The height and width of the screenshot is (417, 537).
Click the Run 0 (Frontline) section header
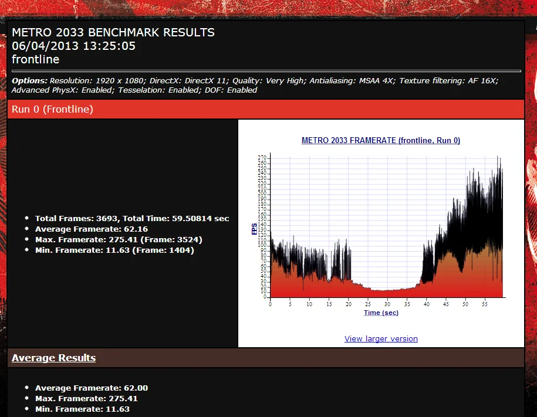pyautogui.click(x=266, y=109)
